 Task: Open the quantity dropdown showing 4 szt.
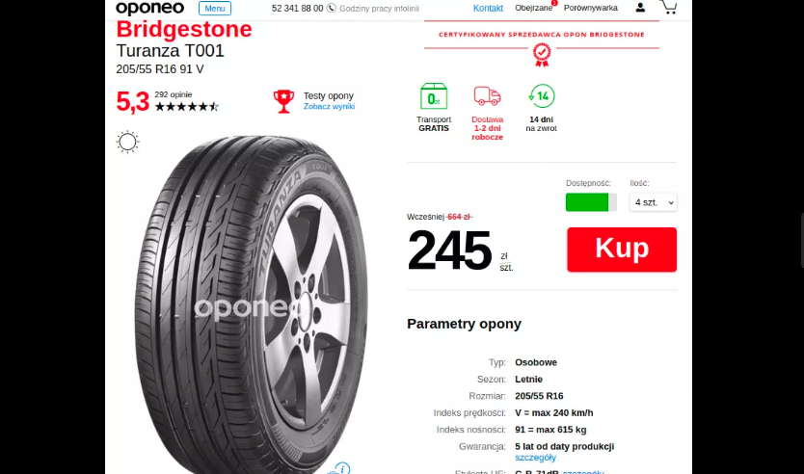pyautogui.click(x=654, y=202)
